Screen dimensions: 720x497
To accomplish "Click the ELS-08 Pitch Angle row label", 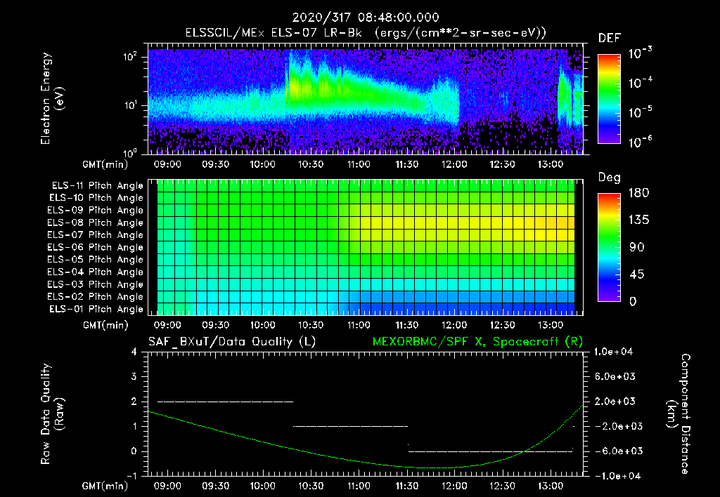I will pyautogui.click(x=95, y=223).
